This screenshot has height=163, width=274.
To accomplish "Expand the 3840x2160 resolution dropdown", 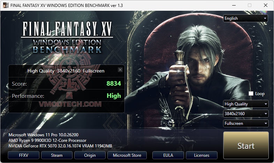I will point(246,114).
